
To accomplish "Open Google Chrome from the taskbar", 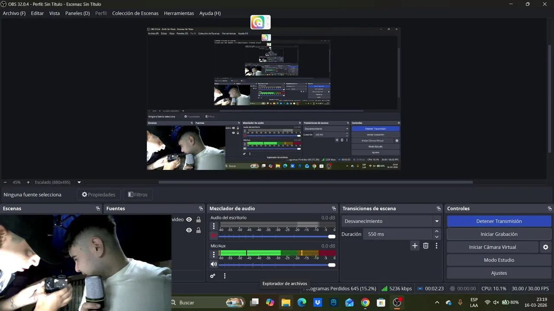I will (x=365, y=302).
